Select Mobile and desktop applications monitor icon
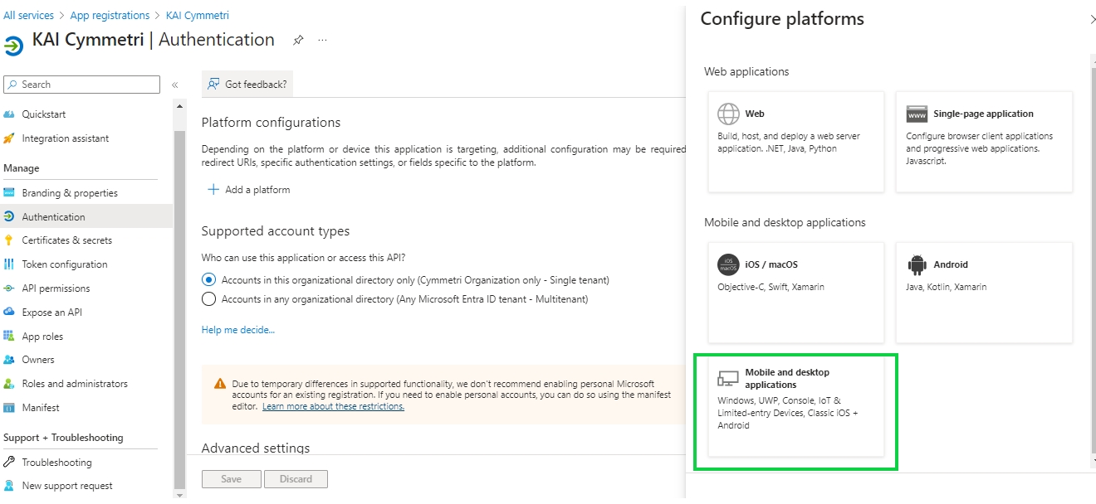This screenshot has width=1096, height=504. point(728,379)
